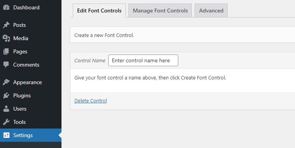Screen dimensions: 295x148
Task: Open the Dashboard menu label
Action: point(26,7)
